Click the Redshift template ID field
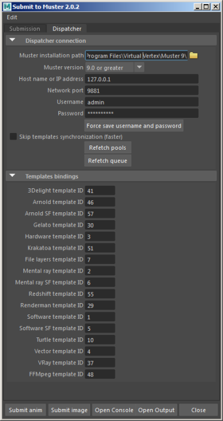This screenshot has width=223, height=421. tap(100, 294)
